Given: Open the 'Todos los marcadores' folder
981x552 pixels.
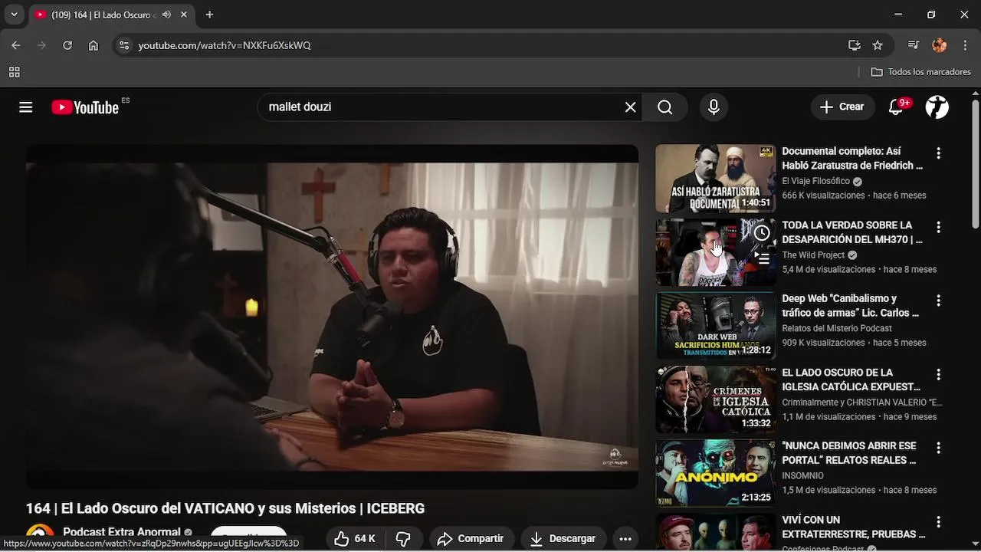Looking at the screenshot, I should coord(921,72).
